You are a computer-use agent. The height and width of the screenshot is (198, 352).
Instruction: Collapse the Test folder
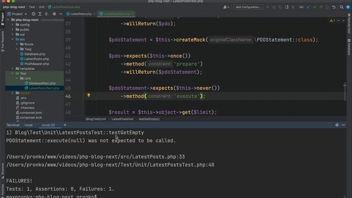point(13,74)
